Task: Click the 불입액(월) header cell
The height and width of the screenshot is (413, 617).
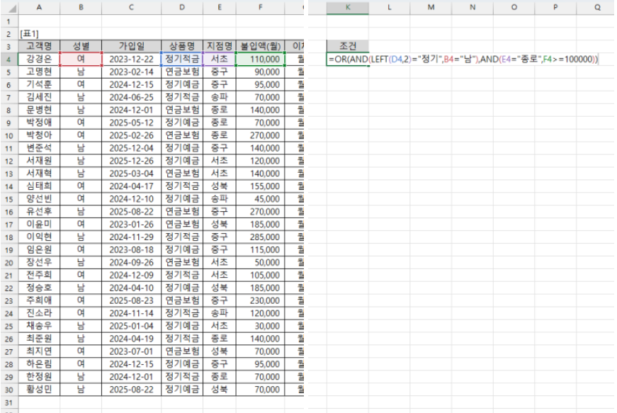Action: pyautogui.click(x=260, y=47)
